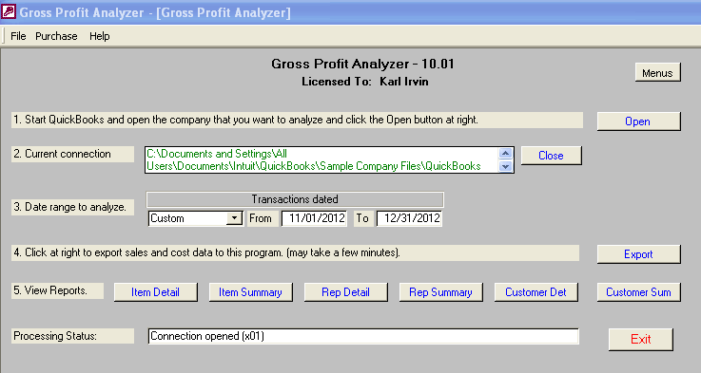
Task: View the Item Detail report
Action: click(156, 292)
